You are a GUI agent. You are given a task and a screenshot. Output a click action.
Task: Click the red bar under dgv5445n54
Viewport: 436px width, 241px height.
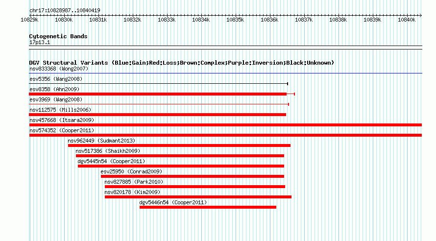pos(181,166)
